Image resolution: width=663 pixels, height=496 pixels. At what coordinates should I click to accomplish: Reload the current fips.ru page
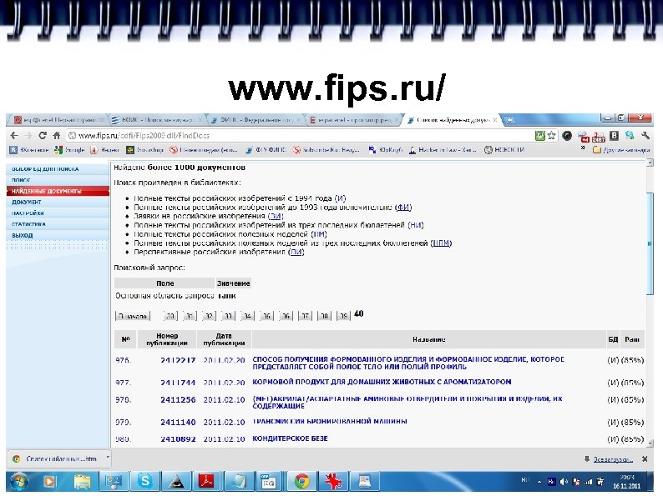click(43, 136)
